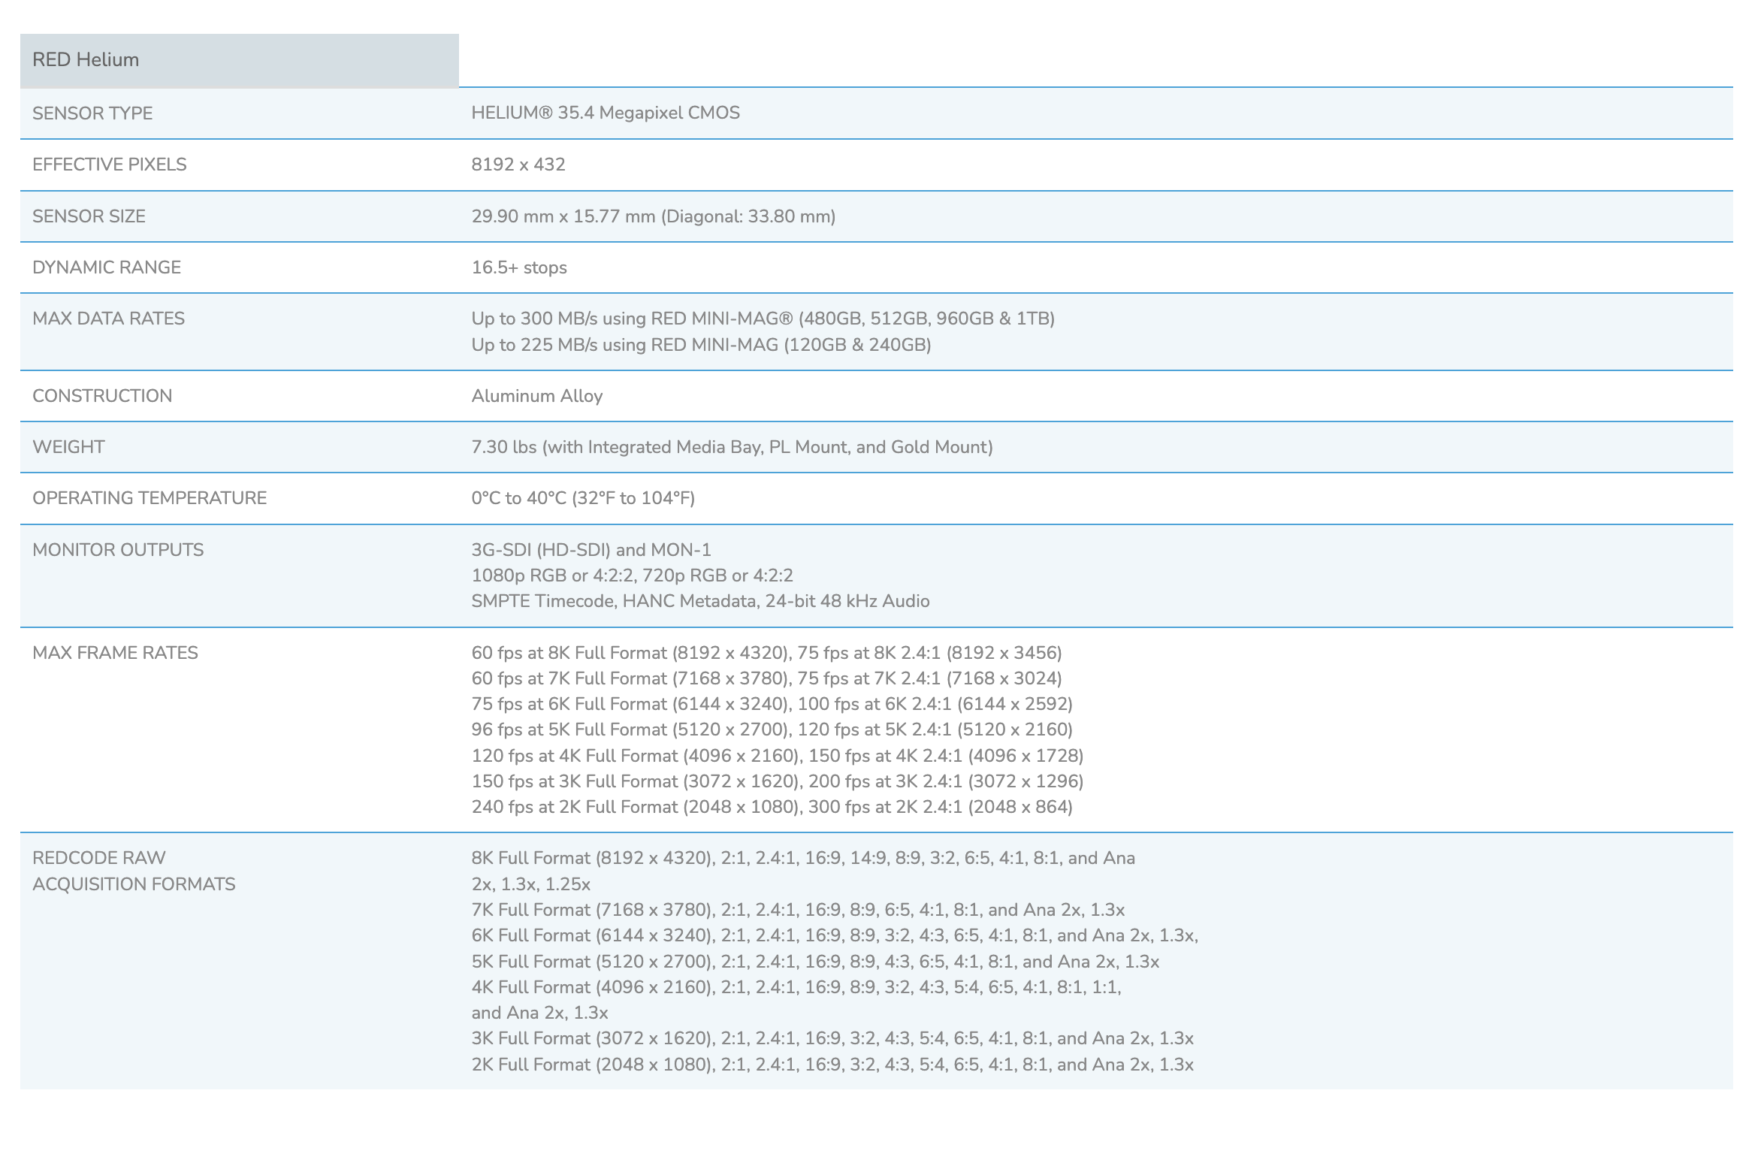Click '3G-SDI (HD-SDI) and MON-1' line
1755x1172 pixels.
point(591,550)
